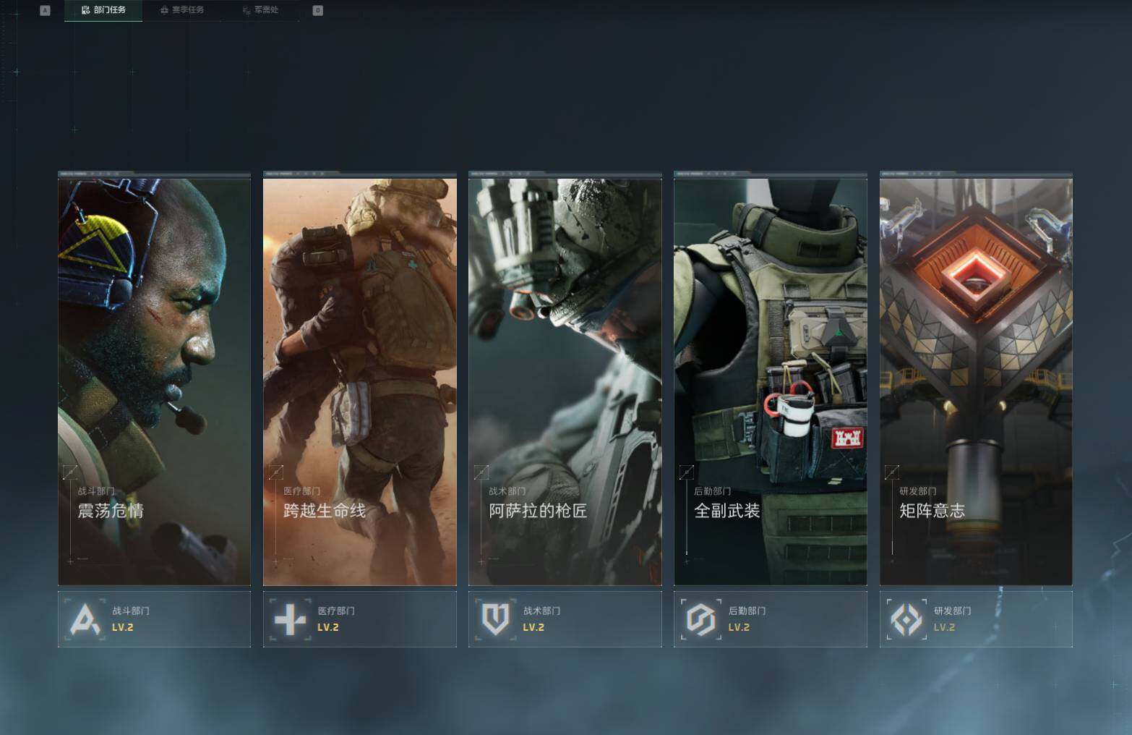Click the 研发部门 diamond icon
This screenshot has height=735, width=1132.
pyautogui.click(x=906, y=619)
